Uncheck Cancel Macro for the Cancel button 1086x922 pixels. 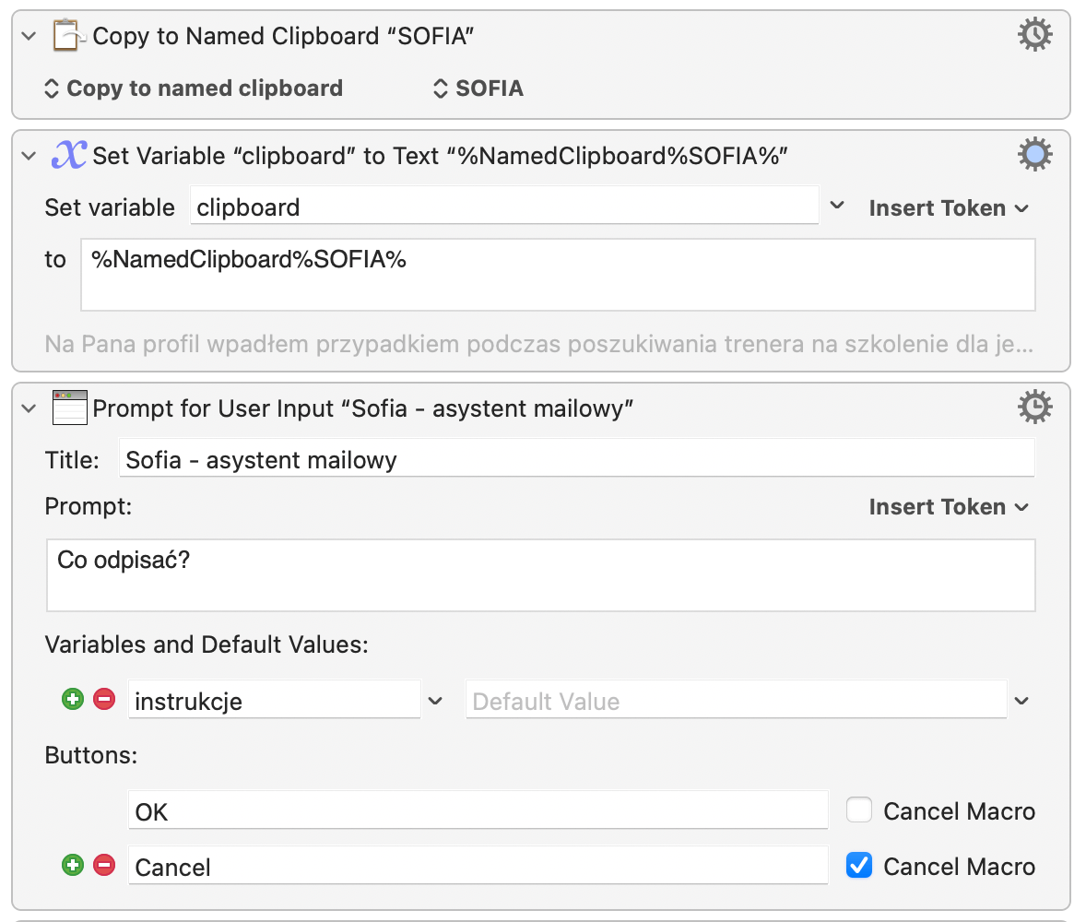858,867
